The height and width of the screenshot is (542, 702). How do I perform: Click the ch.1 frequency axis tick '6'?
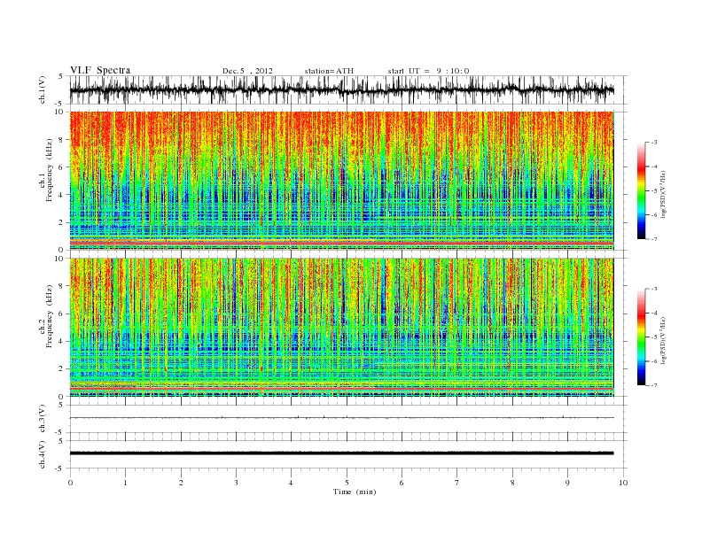(62, 166)
